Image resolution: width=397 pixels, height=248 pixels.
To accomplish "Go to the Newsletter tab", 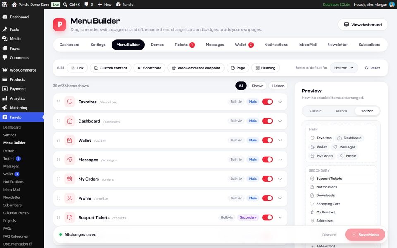I will (337, 45).
